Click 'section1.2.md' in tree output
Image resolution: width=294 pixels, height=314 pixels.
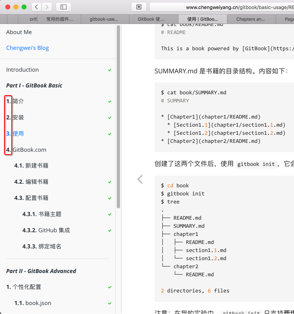click(206, 258)
